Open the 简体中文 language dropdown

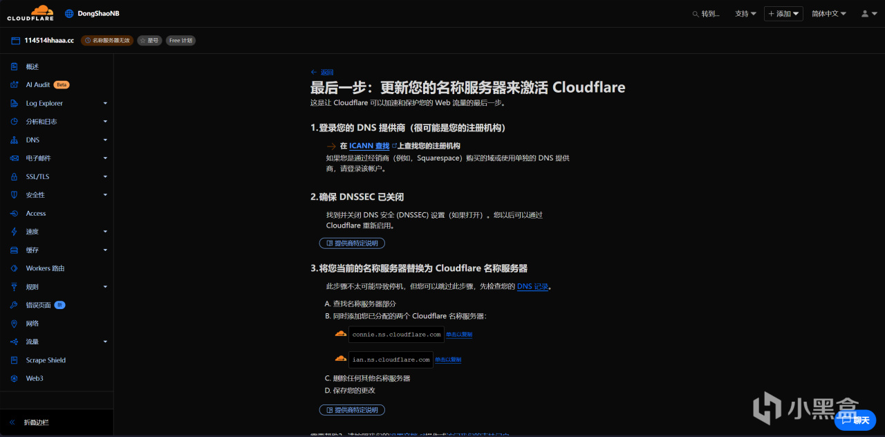coord(829,14)
